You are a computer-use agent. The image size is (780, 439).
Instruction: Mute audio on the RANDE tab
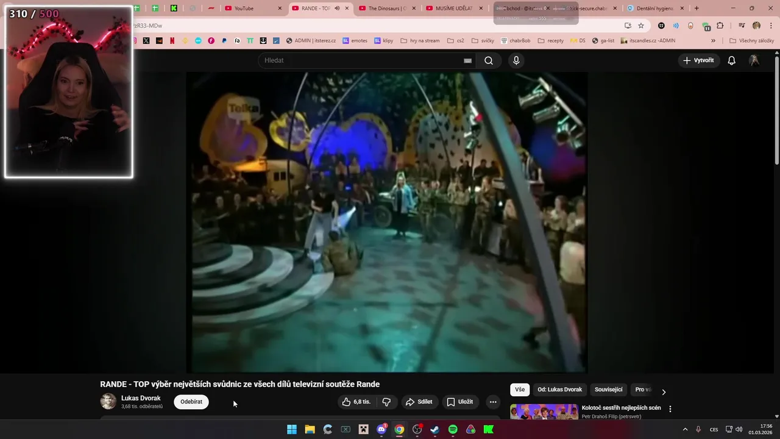(x=337, y=9)
